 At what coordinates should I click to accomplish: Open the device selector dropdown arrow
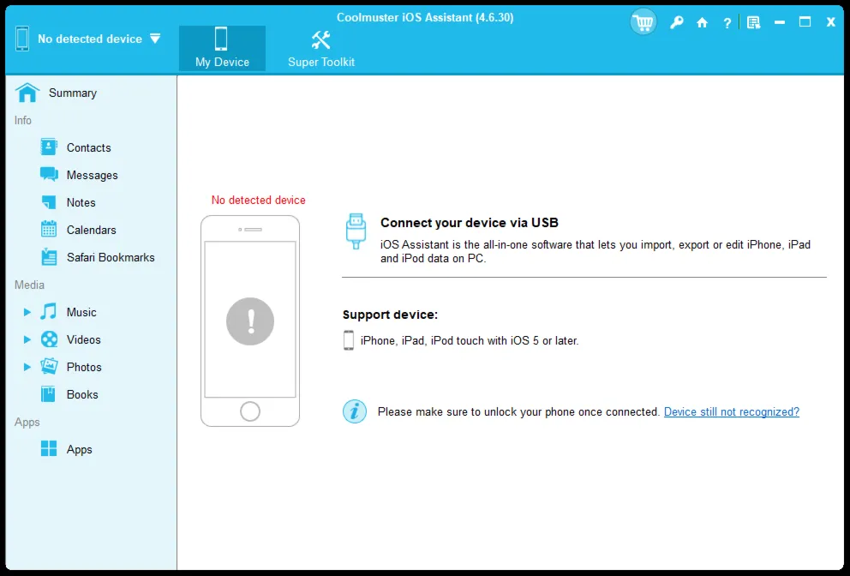click(x=155, y=39)
